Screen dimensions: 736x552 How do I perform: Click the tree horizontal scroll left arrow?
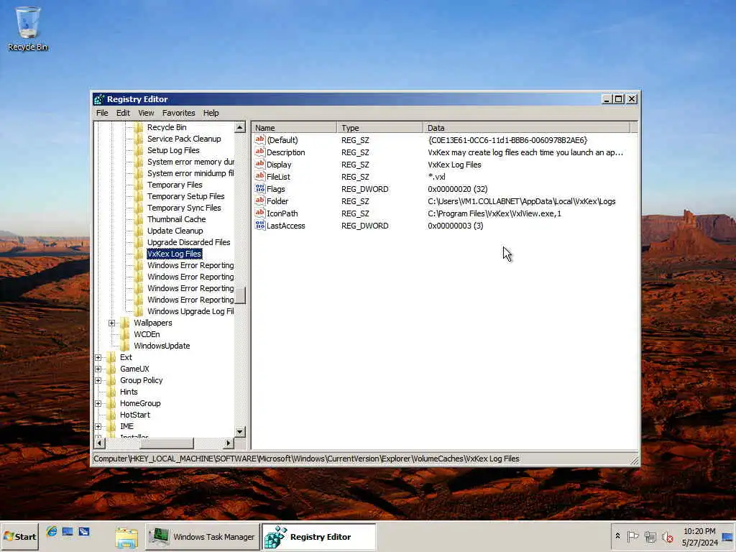[x=99, y=443]
